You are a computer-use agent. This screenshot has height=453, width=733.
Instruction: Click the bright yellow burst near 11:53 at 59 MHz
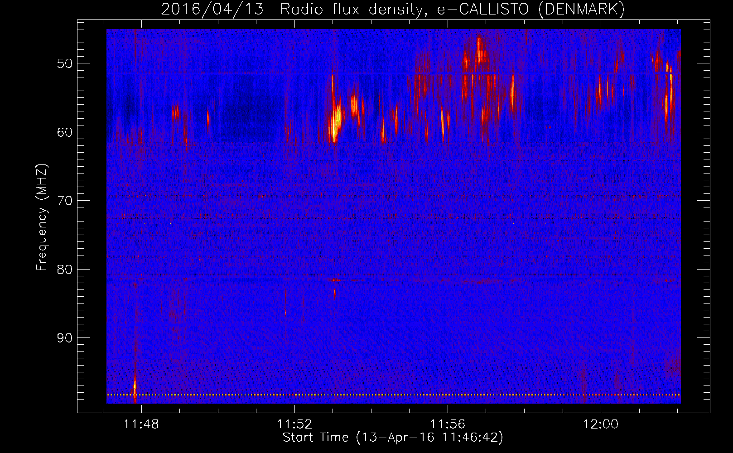point(336,121)
